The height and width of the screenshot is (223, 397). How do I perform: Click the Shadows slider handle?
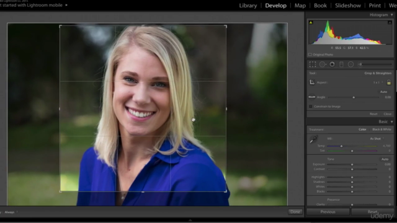click(352, 182)
